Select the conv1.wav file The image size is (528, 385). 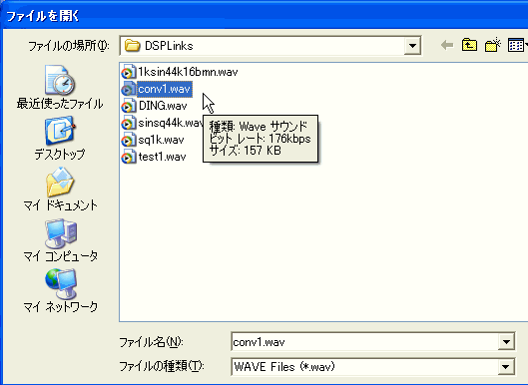point(157,89)
